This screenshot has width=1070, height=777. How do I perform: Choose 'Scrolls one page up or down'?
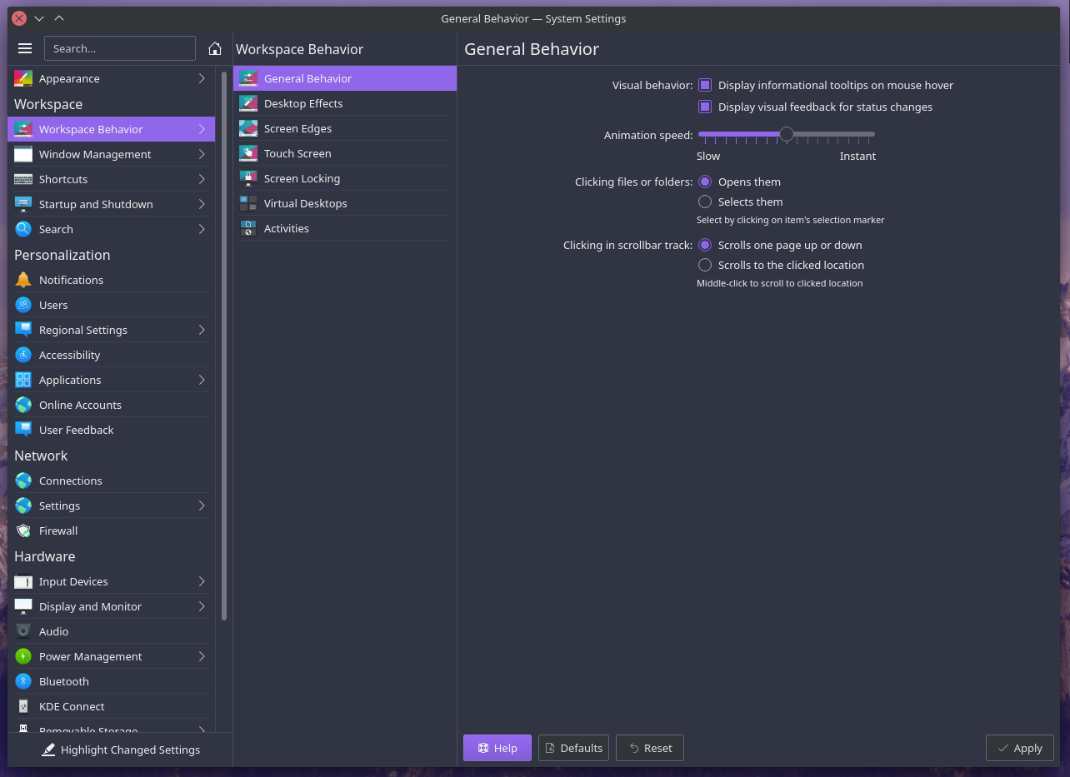point(705,245)
